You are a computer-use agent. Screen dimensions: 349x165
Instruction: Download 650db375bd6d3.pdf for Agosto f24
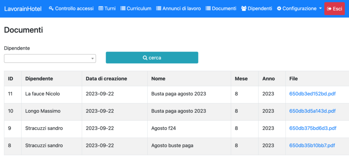click(313, 128)
